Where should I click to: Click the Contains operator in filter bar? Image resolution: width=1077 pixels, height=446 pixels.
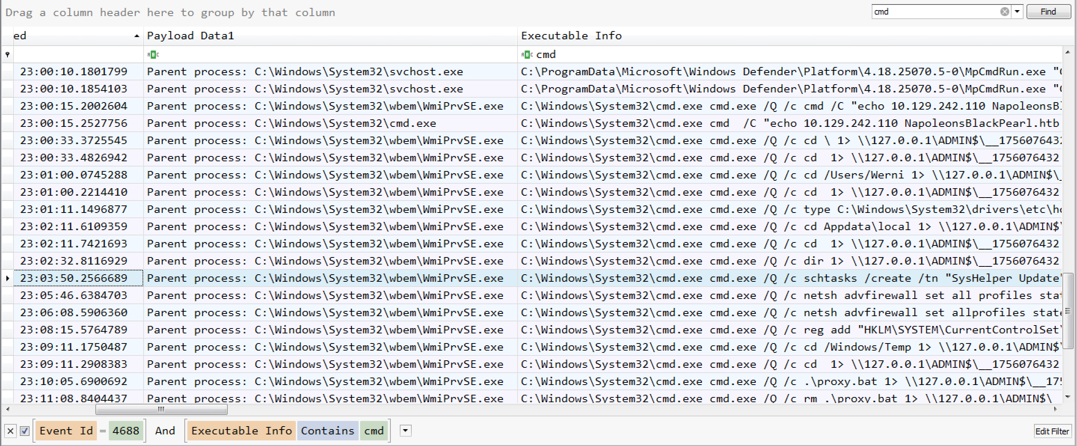(327, 431)
